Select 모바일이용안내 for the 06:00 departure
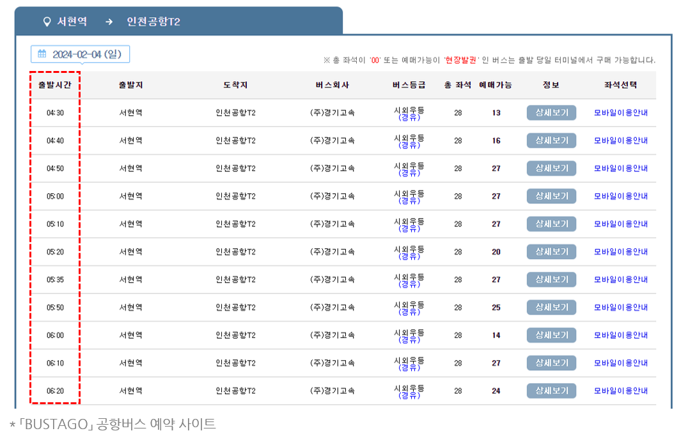 [621, 335]
